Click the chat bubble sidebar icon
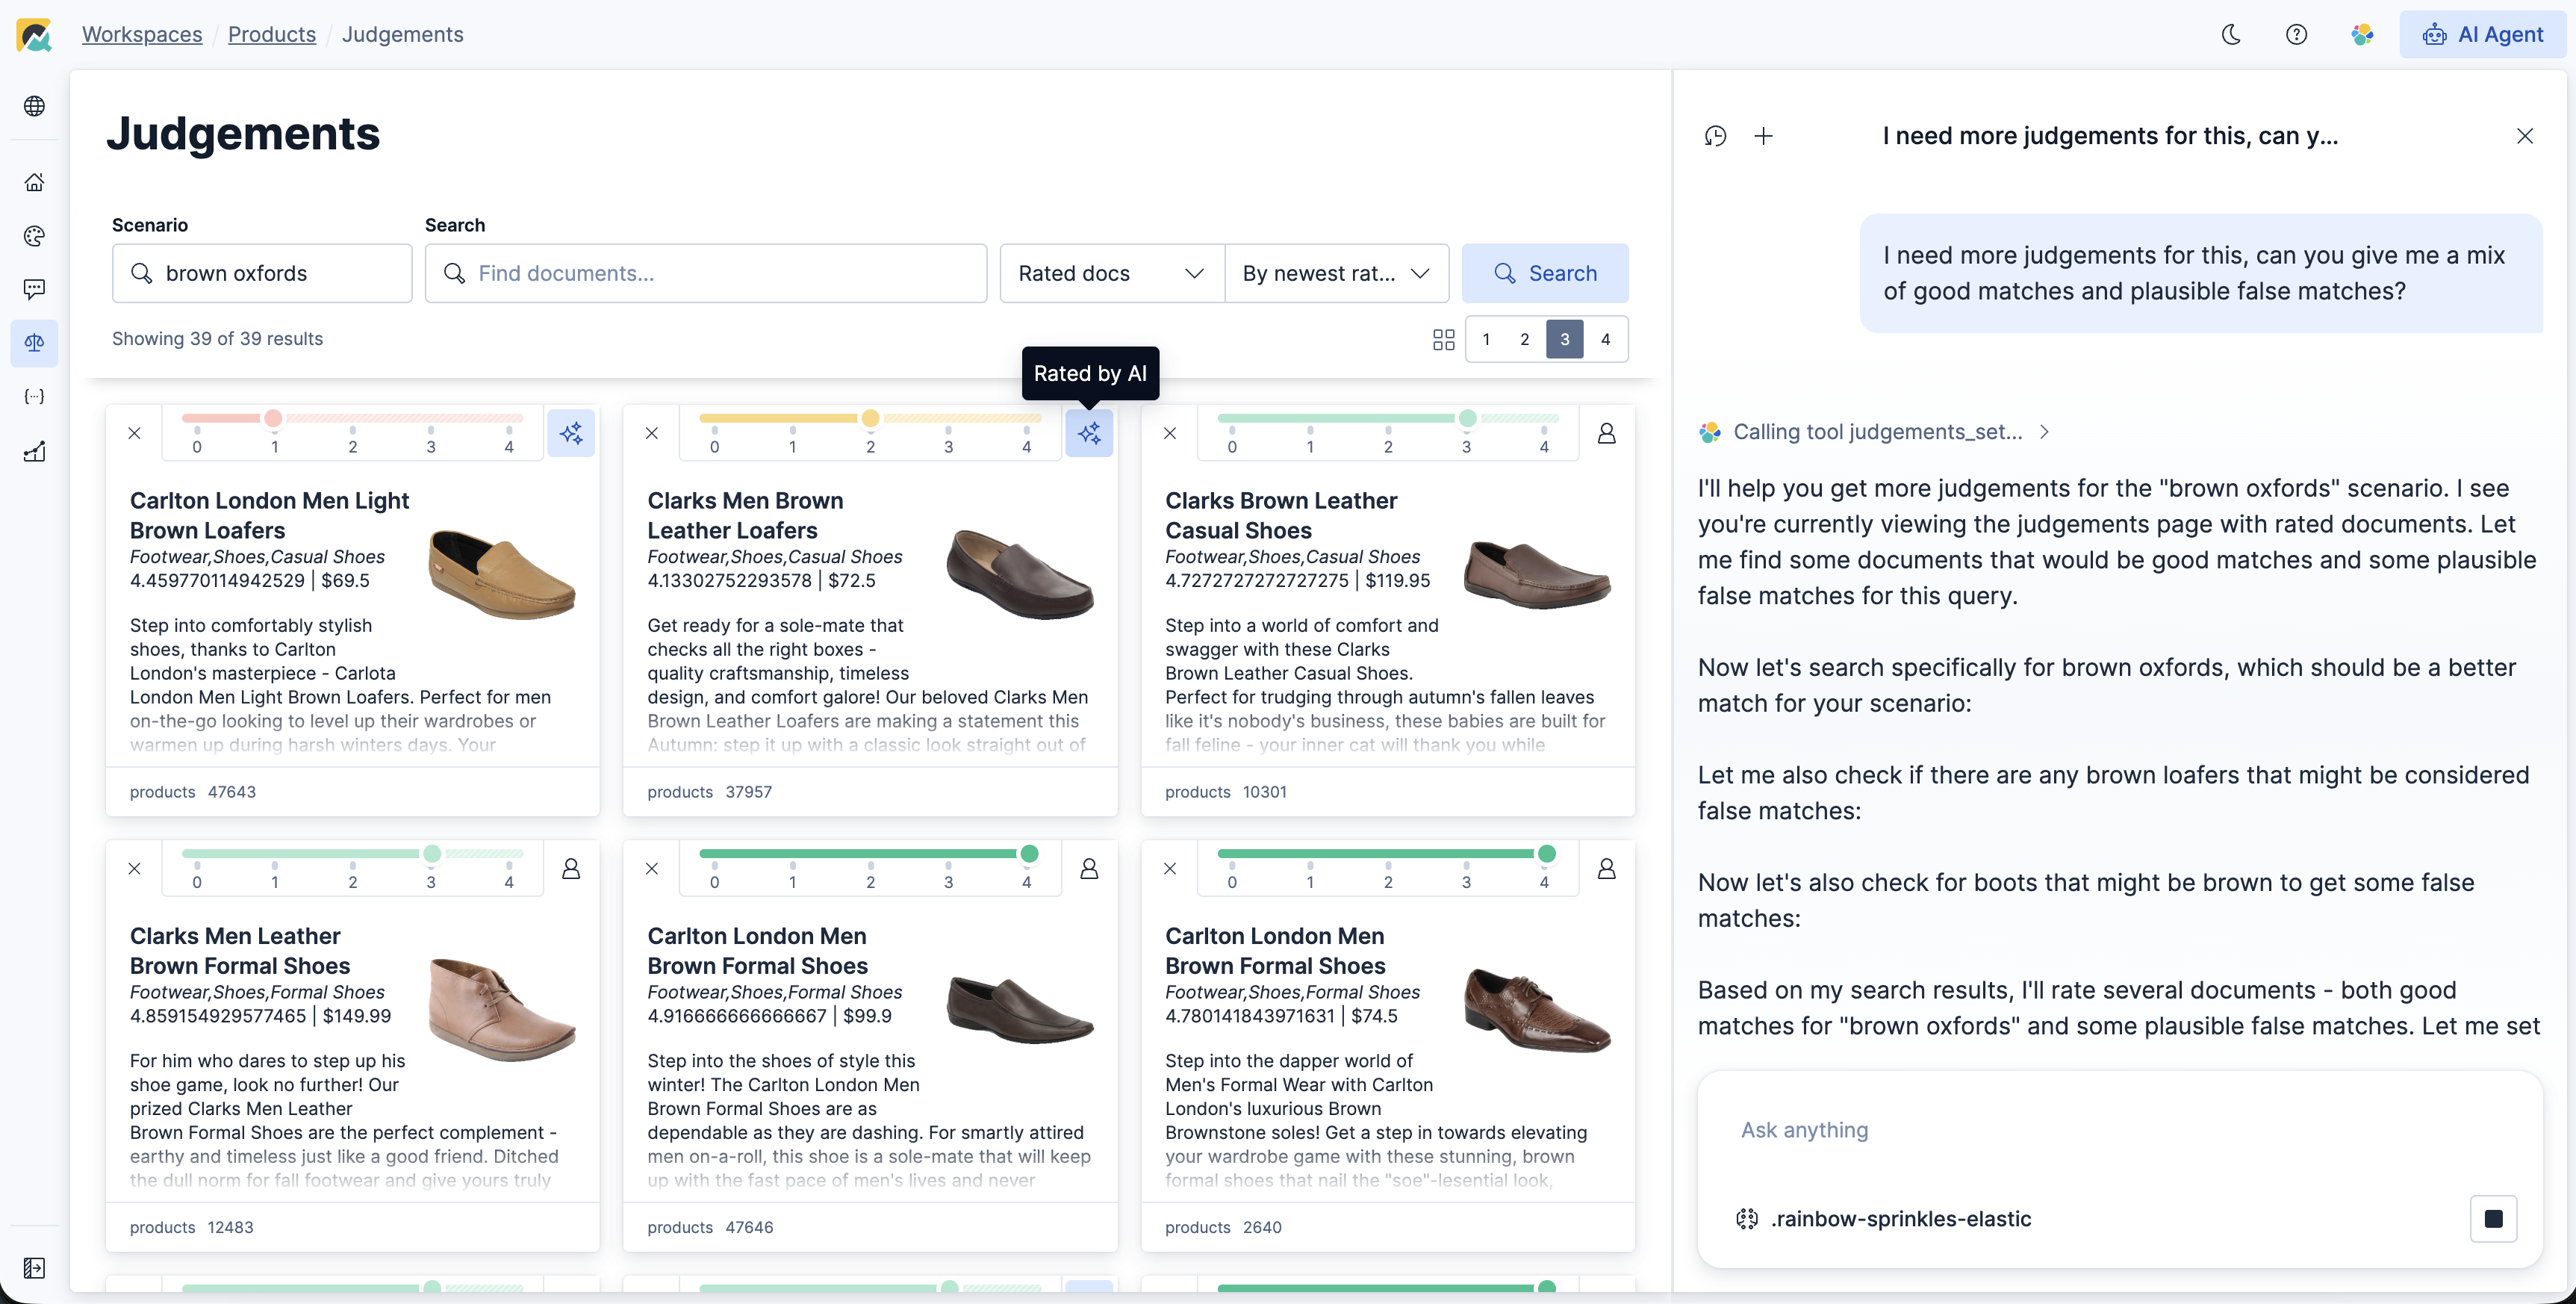The width and height of the screenshot is (2576, 1304). point(34,289)
